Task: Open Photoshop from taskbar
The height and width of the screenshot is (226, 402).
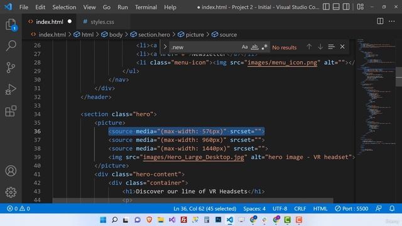Action: coord(218,220)
